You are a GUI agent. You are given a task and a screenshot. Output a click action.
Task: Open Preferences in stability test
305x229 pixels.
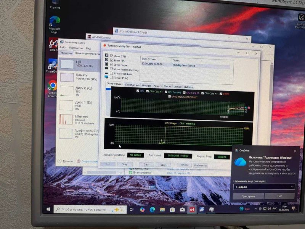201,166
